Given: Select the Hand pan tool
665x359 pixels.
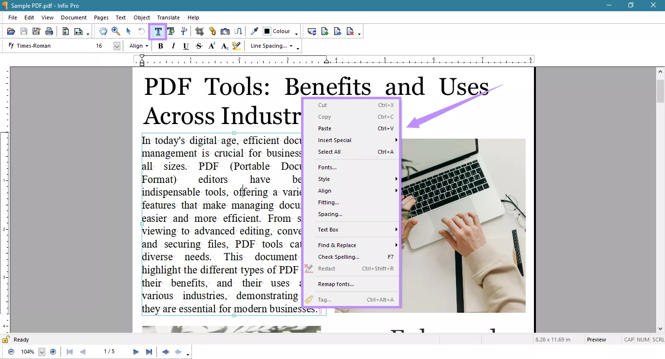Looking at the screenshot, I should [103, 31].
